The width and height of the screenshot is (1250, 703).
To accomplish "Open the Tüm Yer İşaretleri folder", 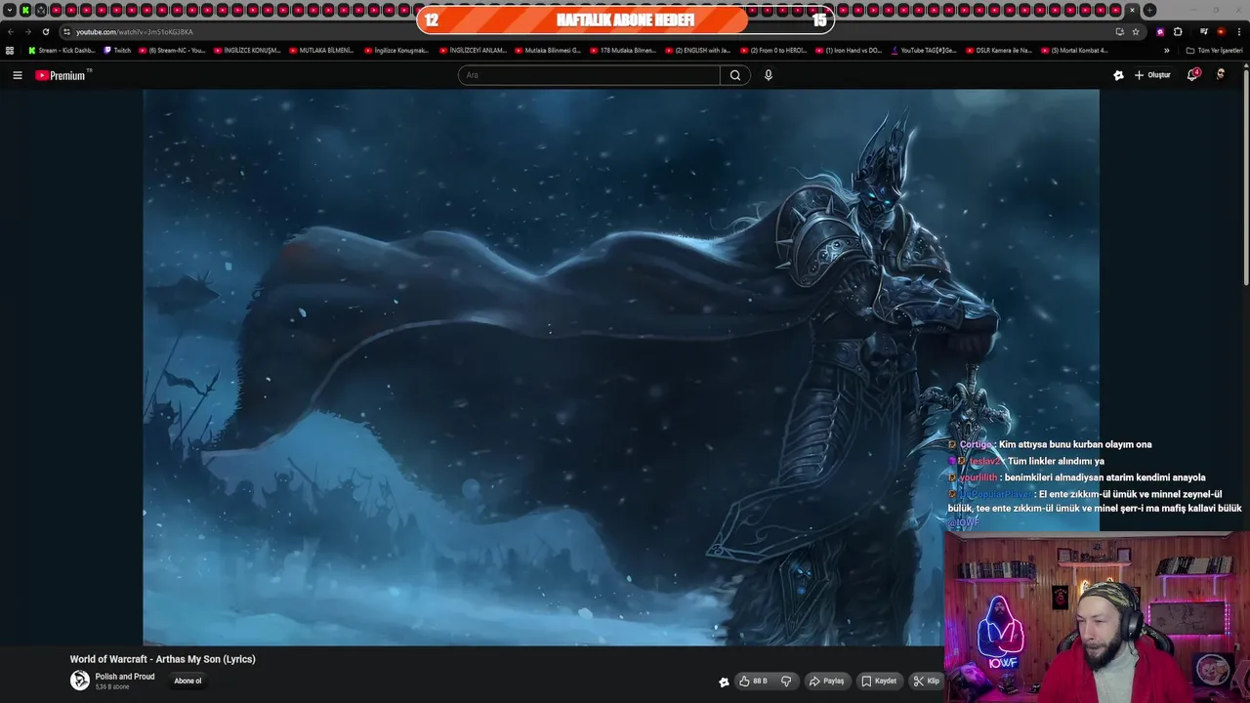I will 1214,50.
